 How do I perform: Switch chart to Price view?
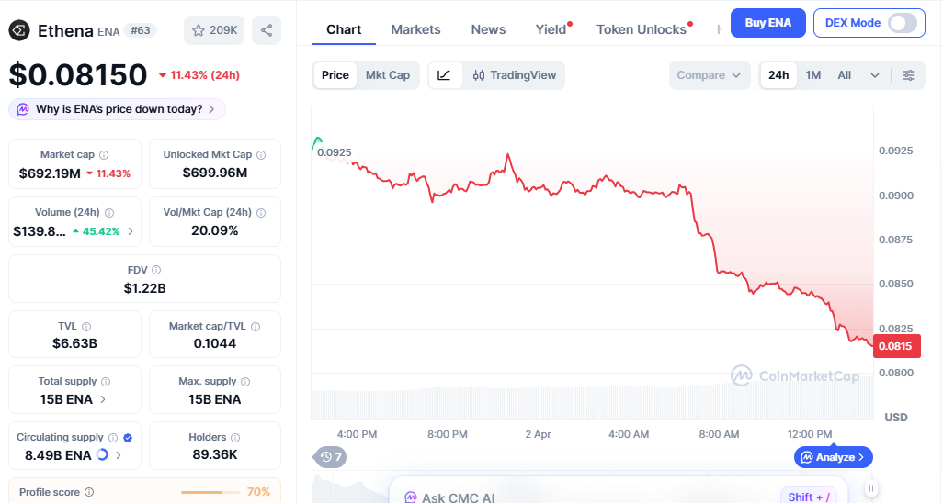335,75
